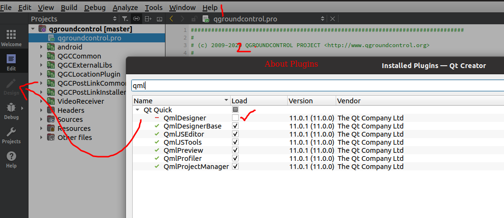This screenshot has width=504, height=218.
Task: Uncheck QmlProfiler load checkbox
Action: tap(235, 158)
